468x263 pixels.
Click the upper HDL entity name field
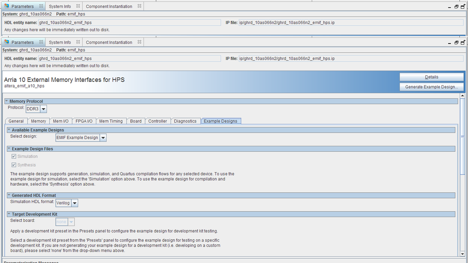(x=130, y=22)
